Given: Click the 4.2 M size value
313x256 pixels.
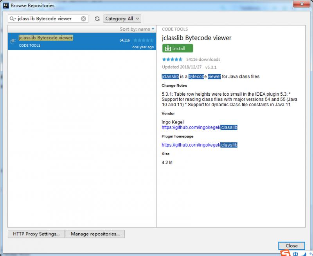Looking at the screenshot, I should tap(167, 162).
